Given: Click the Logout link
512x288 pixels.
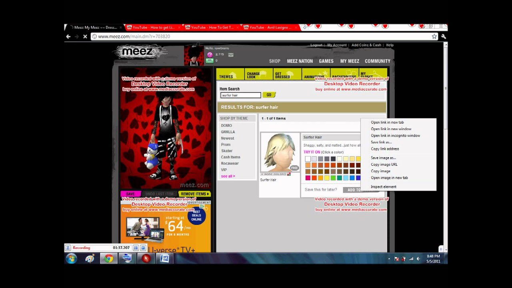Looking at the screenshot, I should (x=316, y=45).
